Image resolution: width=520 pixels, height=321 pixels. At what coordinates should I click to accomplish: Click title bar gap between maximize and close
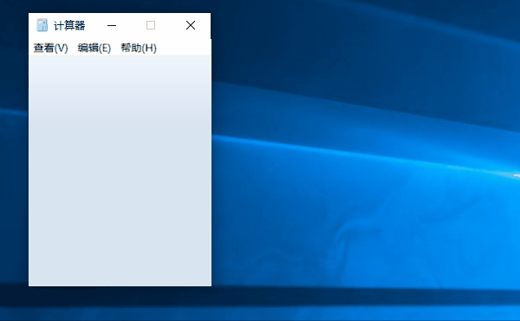point(171,25)
